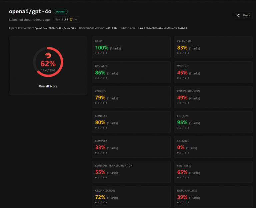Image resolution: width=256 pixels, height=208 pixels.
Task: Click the trophy icon in run selector
Action: (71, 20)
